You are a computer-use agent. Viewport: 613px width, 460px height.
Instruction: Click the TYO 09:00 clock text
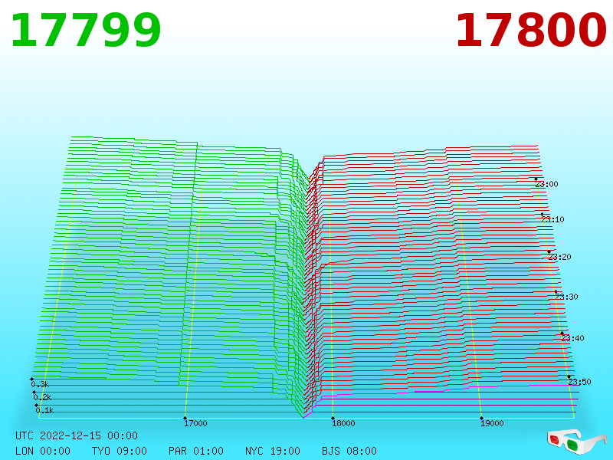click(120, 451)
